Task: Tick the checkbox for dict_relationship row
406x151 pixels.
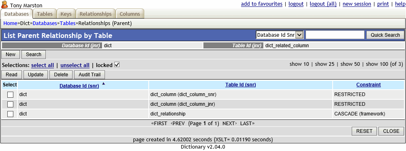Action: pos(10,114)
